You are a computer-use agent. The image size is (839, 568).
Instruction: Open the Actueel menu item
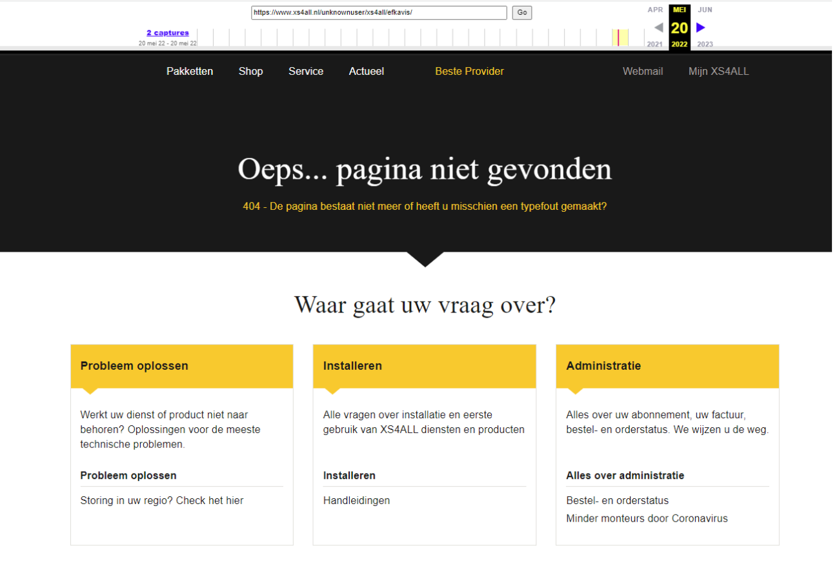(367, 72)
